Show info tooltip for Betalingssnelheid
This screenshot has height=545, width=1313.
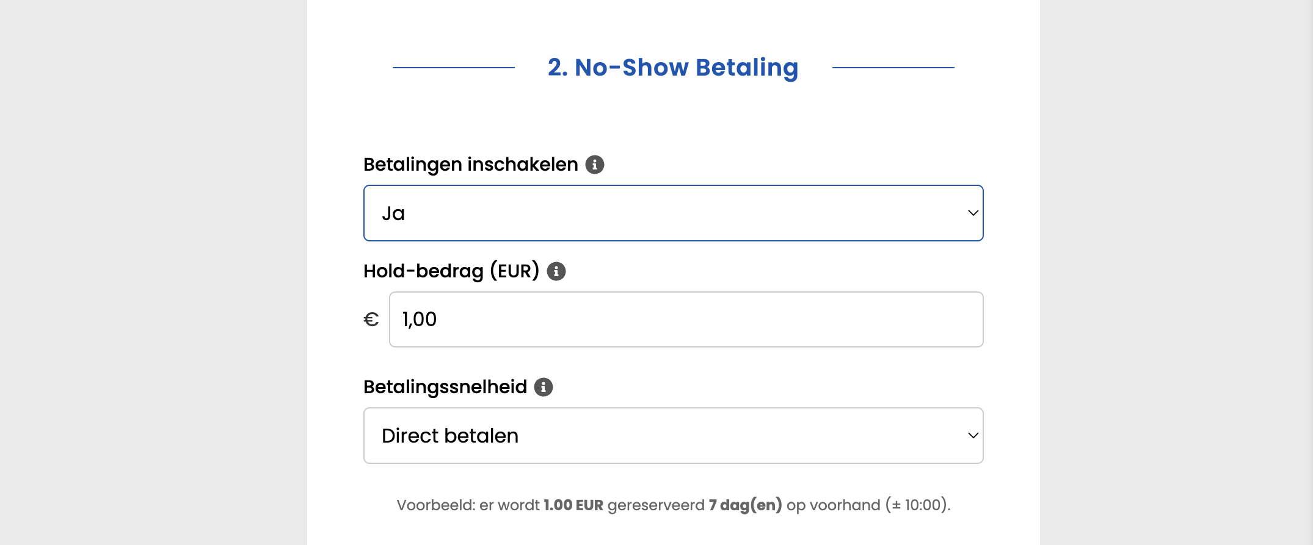click(544, 387)
